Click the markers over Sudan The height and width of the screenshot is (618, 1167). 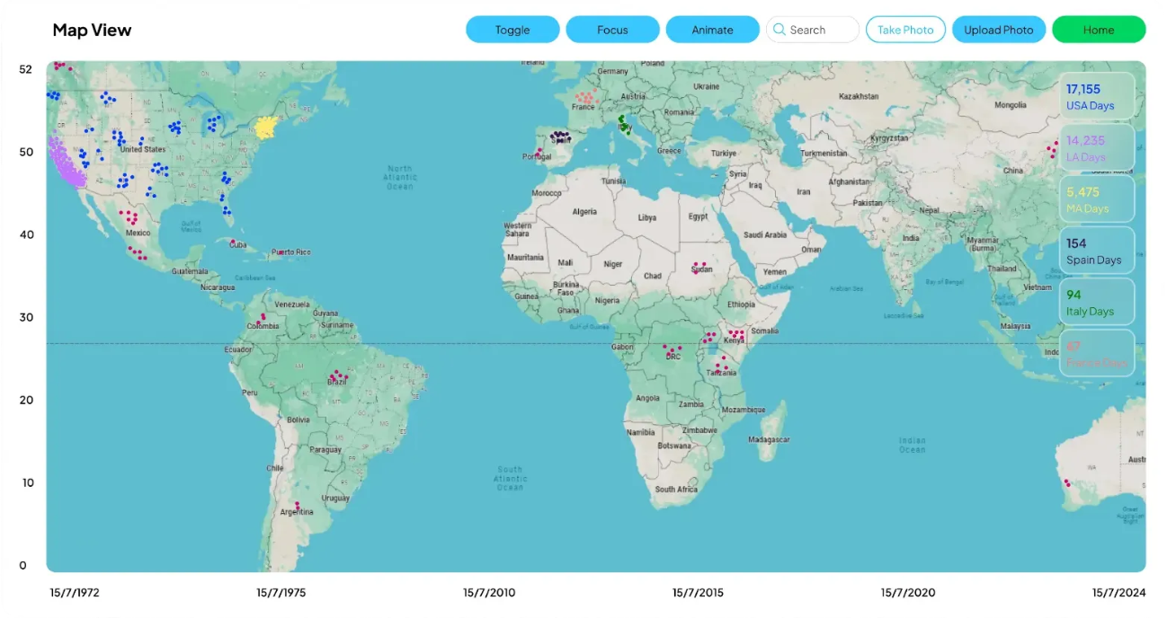coord(699,267)
